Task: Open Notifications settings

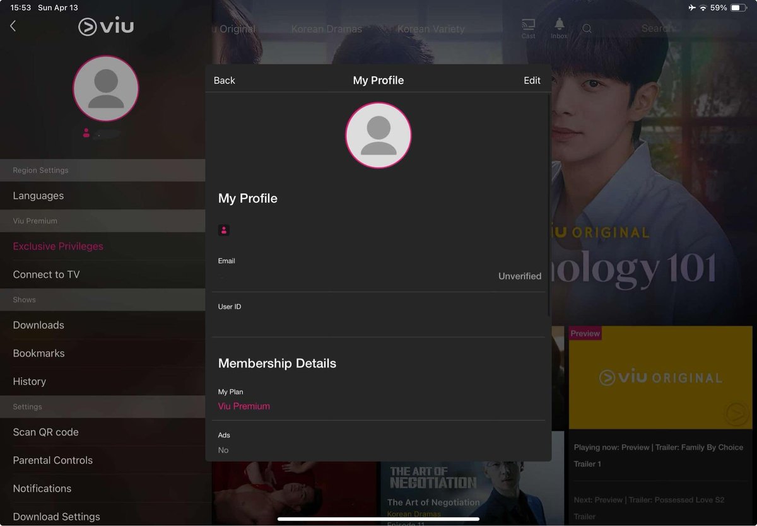Action: pyautogui.click(x=102, y=488)
